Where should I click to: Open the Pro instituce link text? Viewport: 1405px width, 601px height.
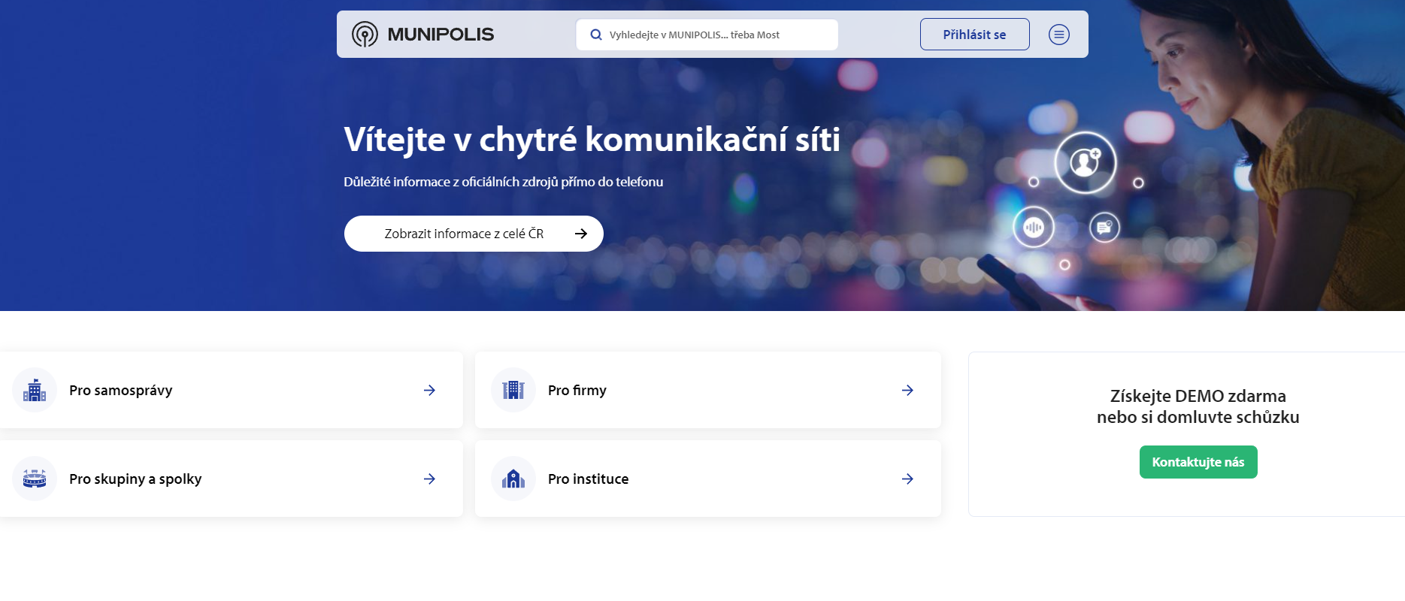point(588,479)
